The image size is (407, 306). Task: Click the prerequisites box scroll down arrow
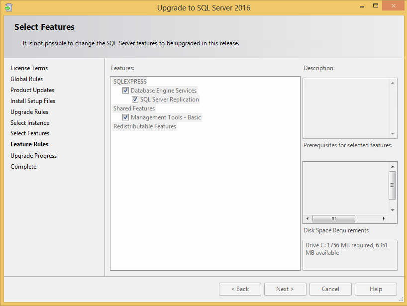393,210
